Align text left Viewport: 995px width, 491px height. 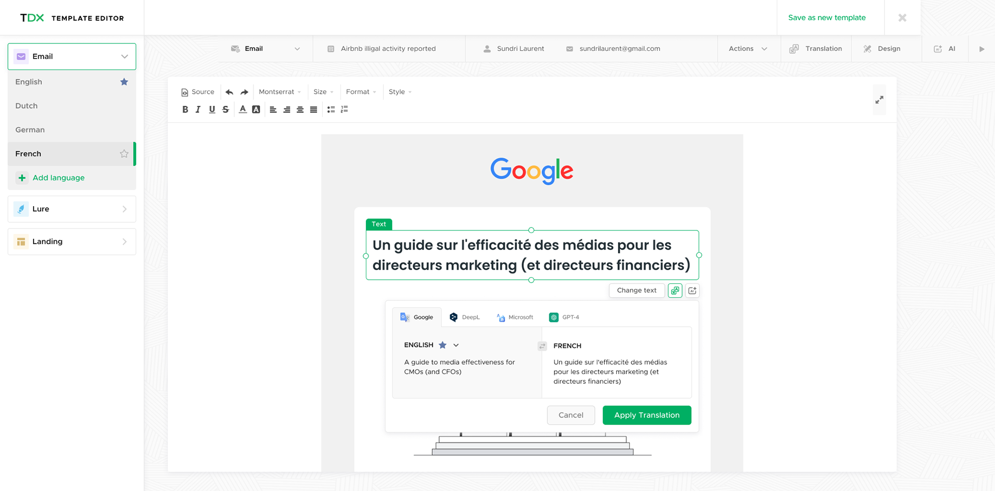(x=273, y=109)
